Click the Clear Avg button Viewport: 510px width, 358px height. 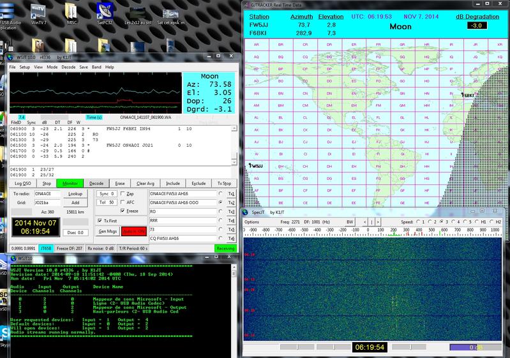coord(145,183)
